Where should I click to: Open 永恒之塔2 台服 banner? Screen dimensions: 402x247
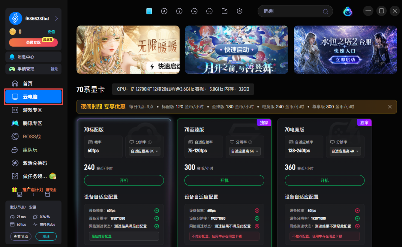(345, 50)
